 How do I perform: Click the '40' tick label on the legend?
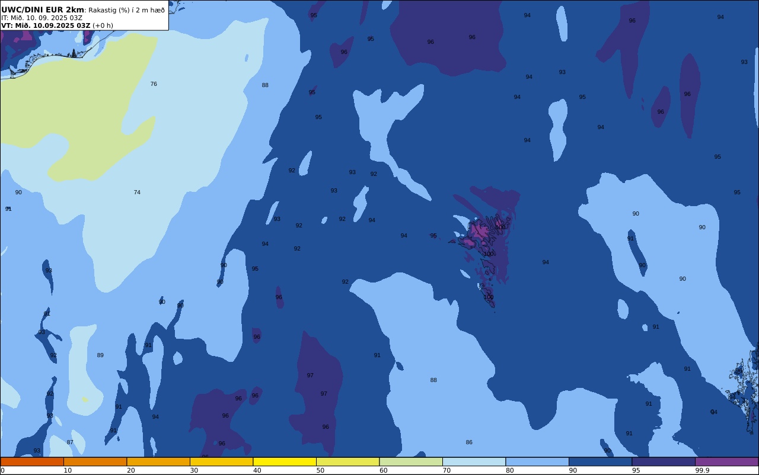tap(257, 470)
